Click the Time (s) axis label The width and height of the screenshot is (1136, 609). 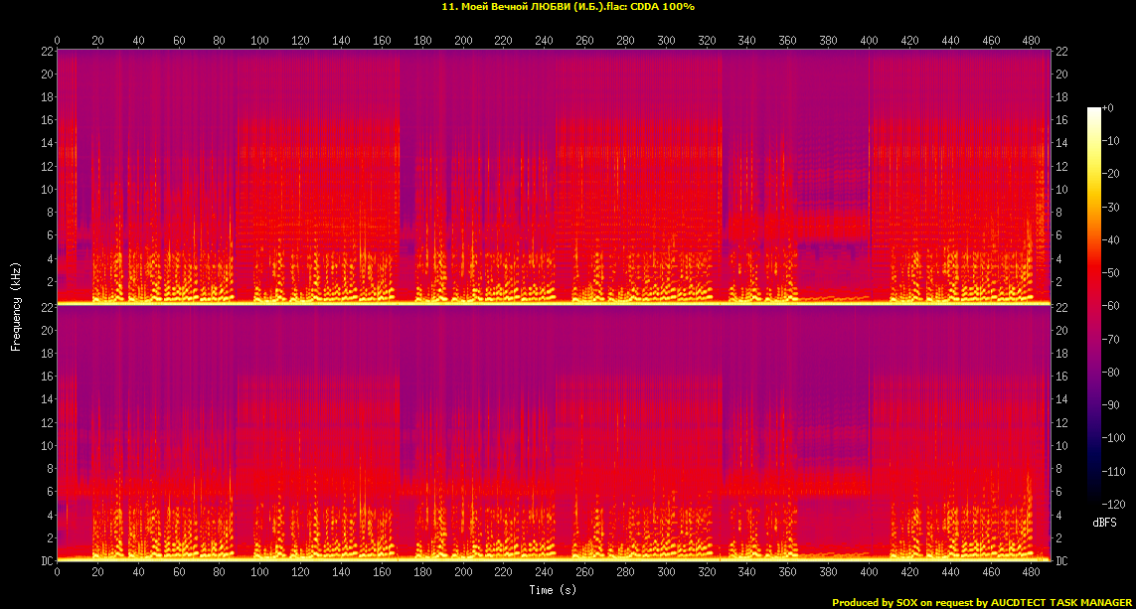[554, 590]
